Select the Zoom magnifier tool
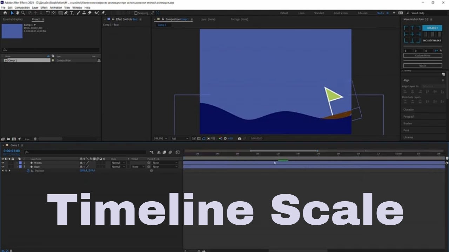The image size is (449, 252). pos(23,13)
